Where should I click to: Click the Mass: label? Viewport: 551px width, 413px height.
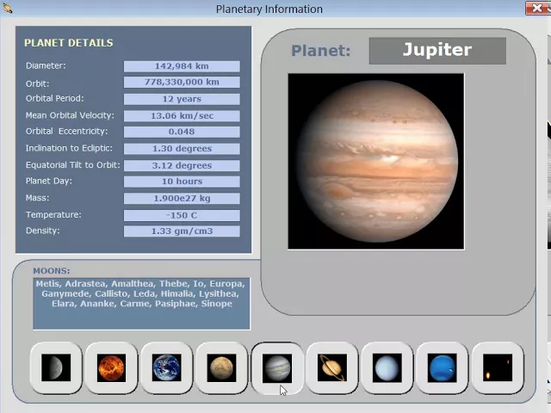(x=37, y=198)
